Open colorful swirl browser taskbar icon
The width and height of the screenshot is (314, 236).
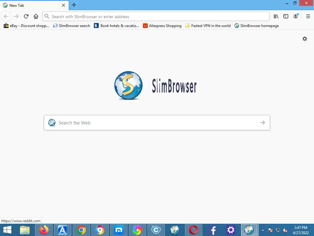pyautogui.click(x=137, y=230)
